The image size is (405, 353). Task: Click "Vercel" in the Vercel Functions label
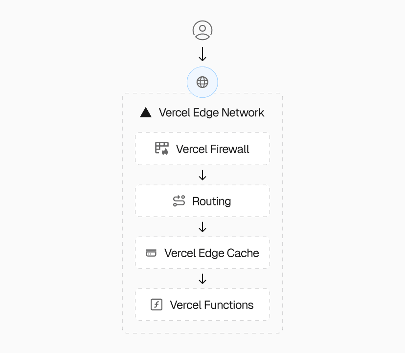185,305
